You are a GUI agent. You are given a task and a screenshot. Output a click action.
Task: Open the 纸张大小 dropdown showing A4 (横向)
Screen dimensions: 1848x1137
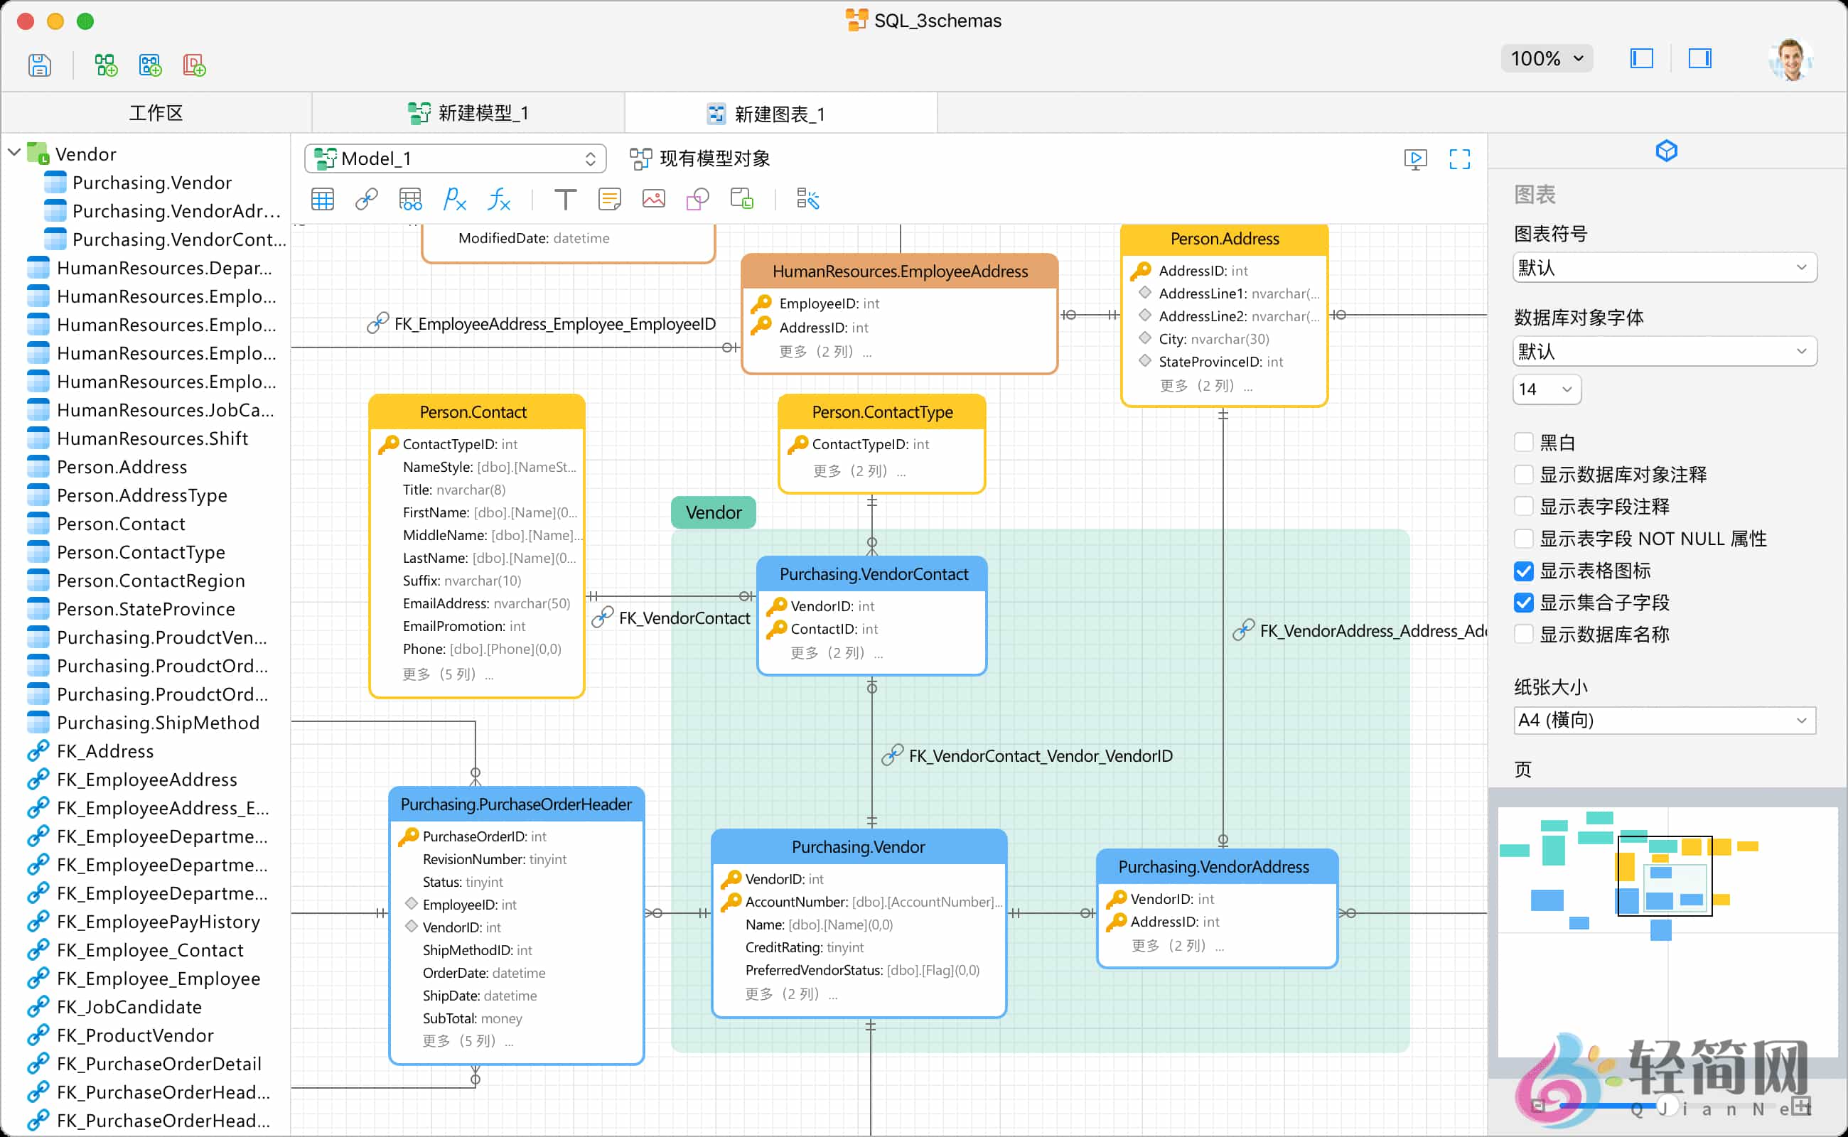coord(1664,720)
